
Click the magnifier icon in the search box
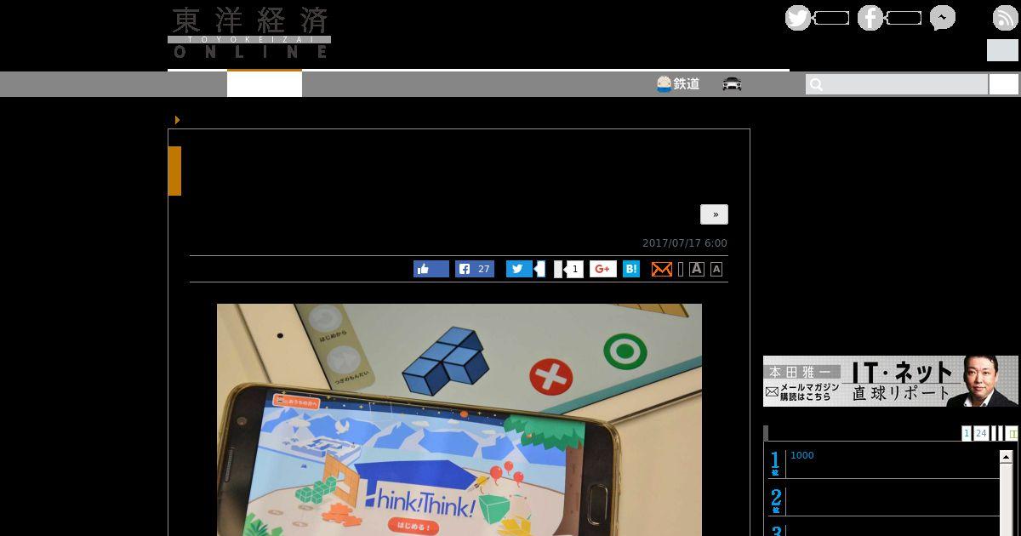pyautogui.click(x=816, y=84)
